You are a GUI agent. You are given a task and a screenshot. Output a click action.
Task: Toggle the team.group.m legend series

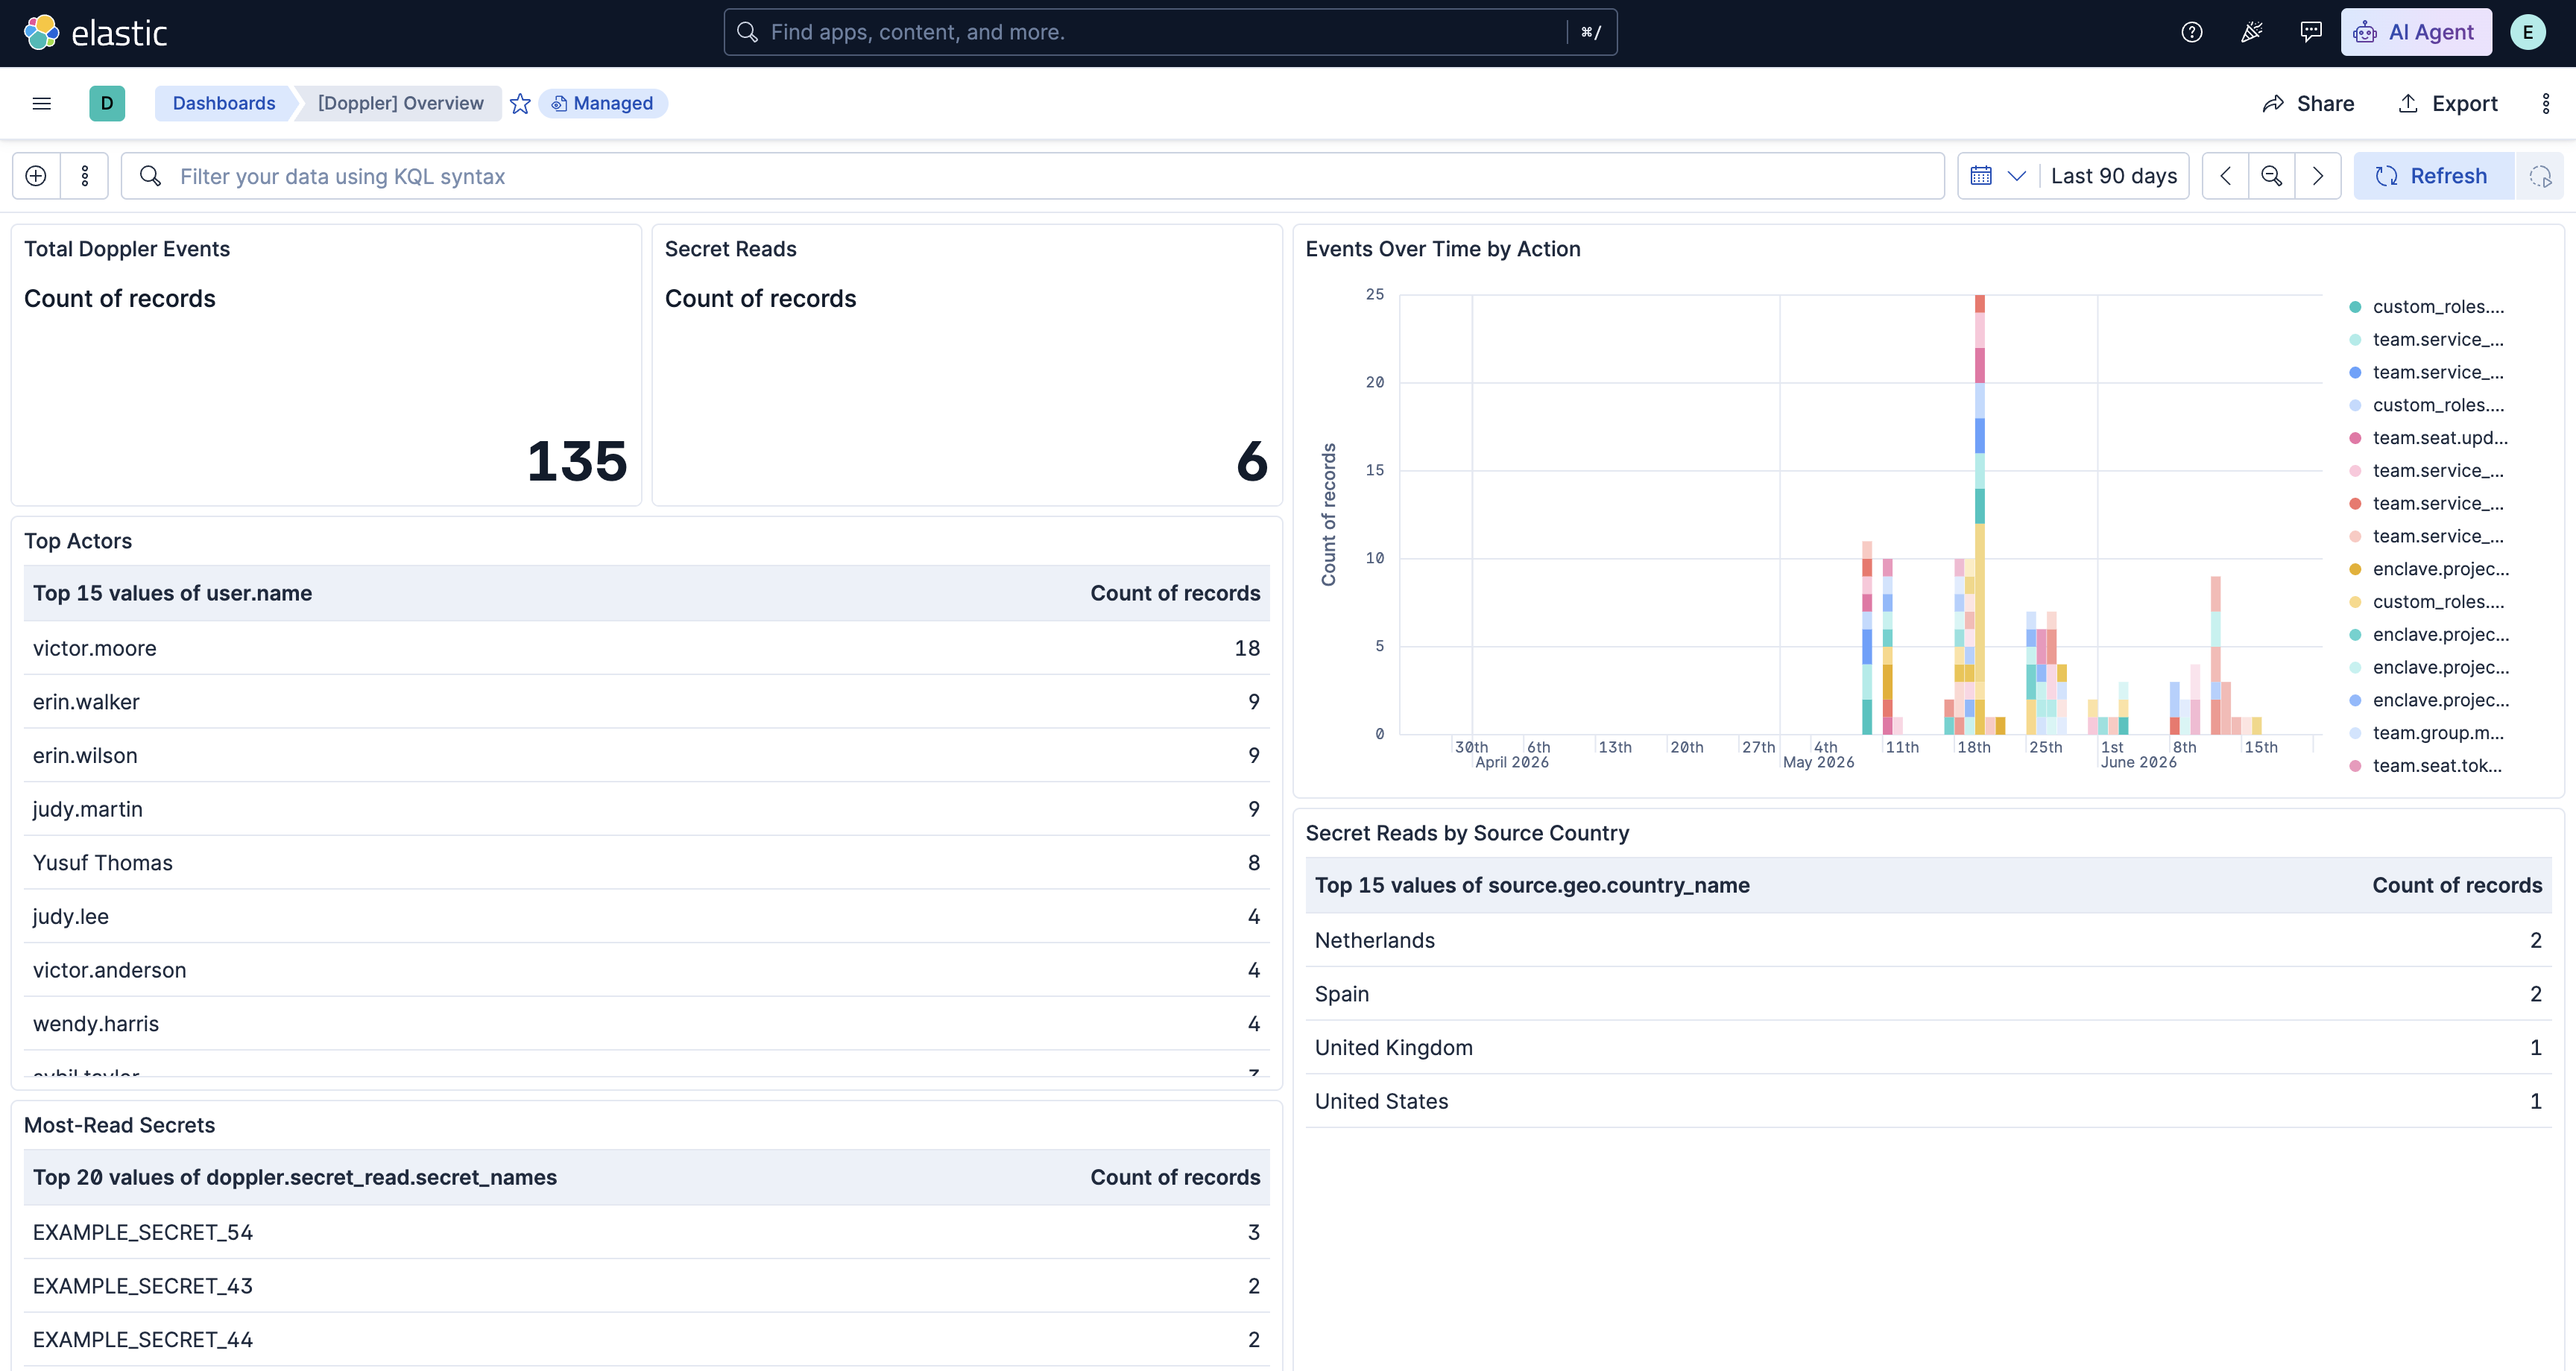click(2438, 733)
